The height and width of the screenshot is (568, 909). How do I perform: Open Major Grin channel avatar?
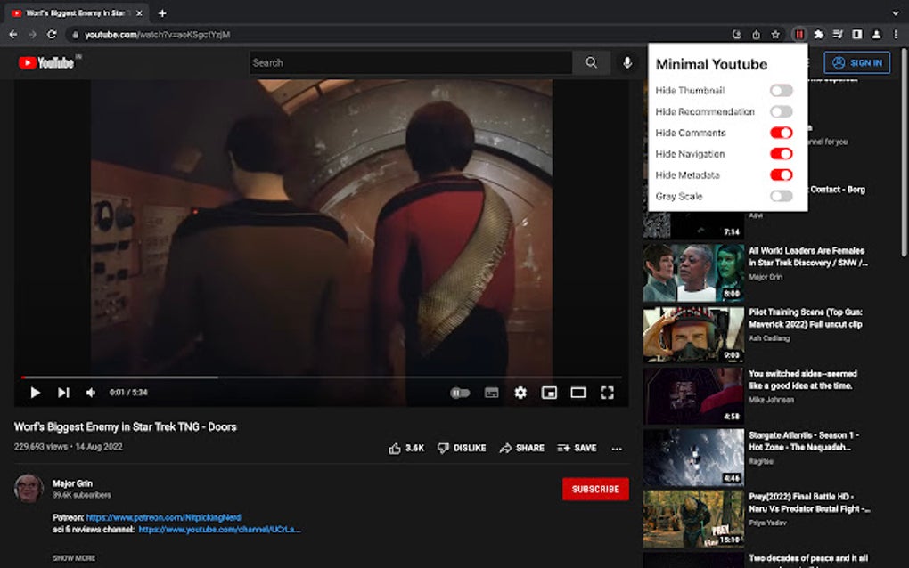pos(29,488)
